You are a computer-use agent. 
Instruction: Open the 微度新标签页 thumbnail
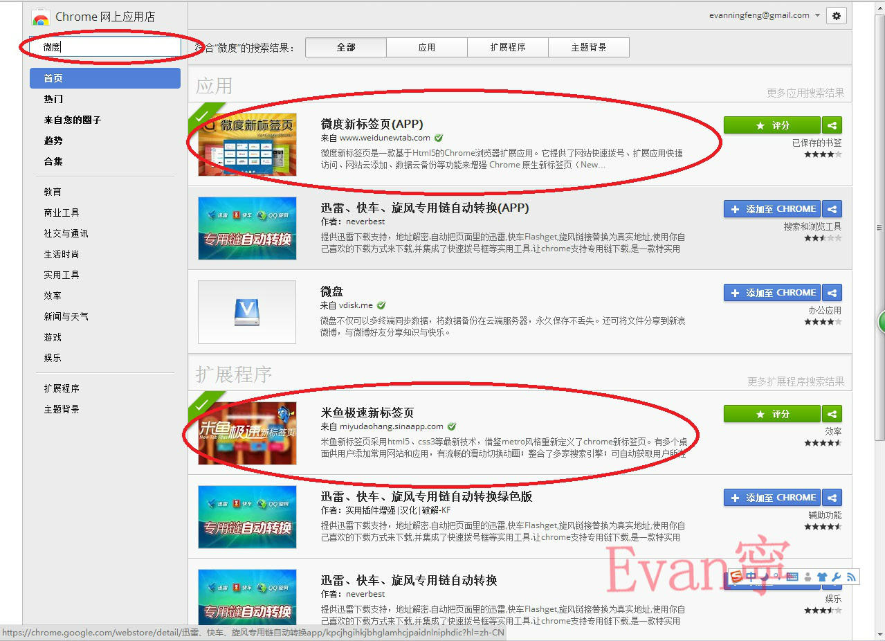(247, 145)
